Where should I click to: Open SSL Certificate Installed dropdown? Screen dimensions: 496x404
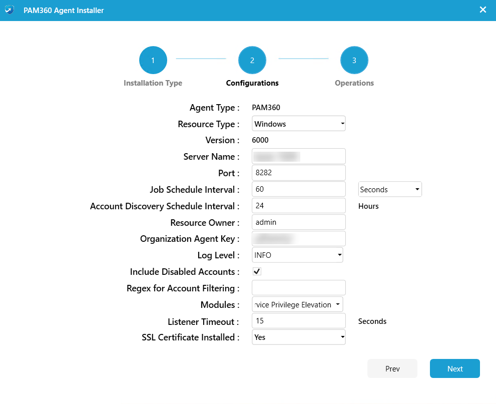coord(299,337)
